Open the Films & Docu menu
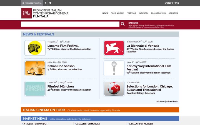 click(x=117, y=13)
